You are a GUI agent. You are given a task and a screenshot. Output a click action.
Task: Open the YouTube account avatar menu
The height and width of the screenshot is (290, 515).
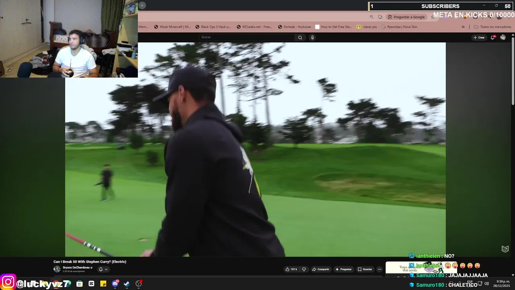tap(503, 37)
